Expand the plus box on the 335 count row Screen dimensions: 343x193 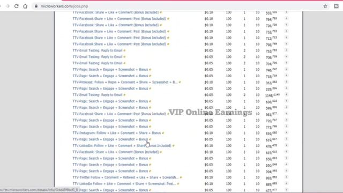286,88
